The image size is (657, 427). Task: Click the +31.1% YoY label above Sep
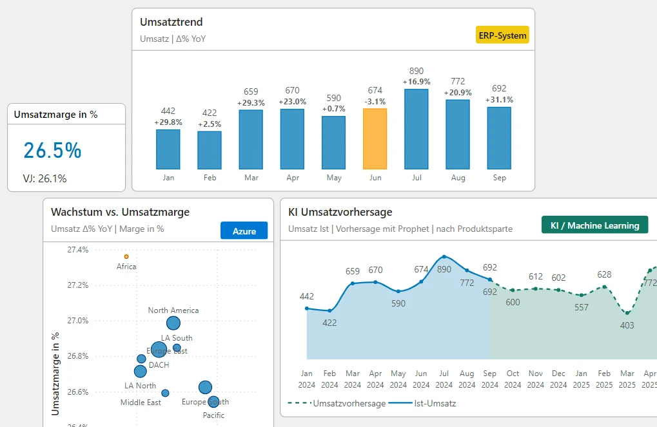[500, 99]
